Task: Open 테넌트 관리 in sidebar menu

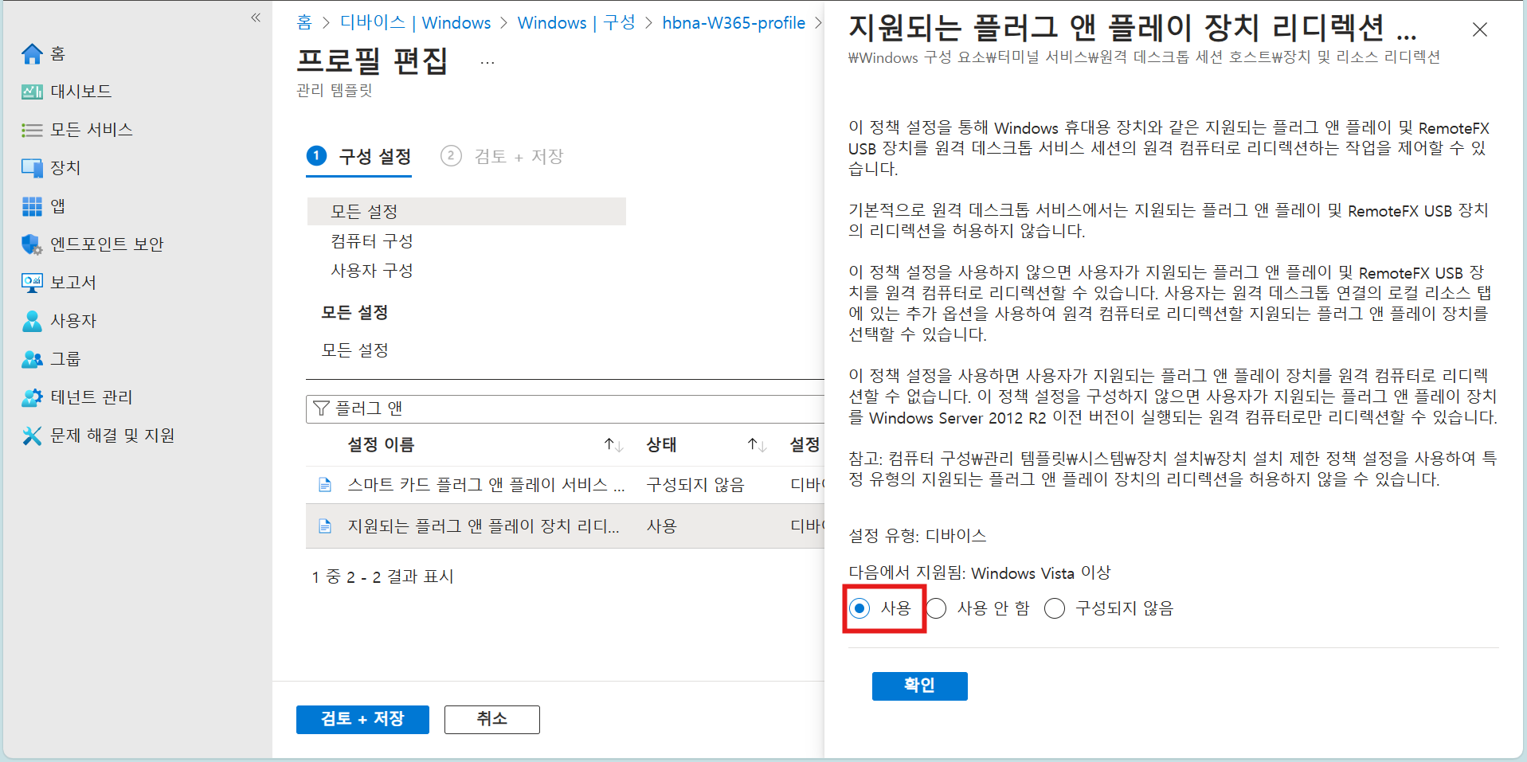Action: (92, 397)
